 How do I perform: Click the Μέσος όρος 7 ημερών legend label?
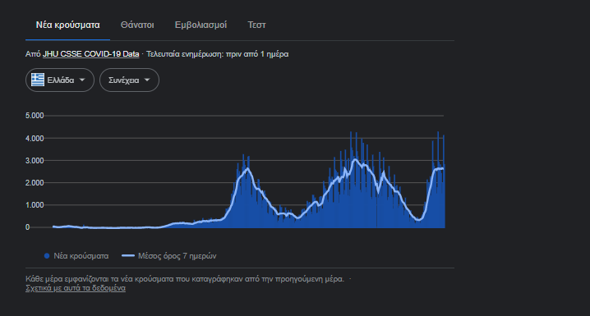click(x=177, y=256)
